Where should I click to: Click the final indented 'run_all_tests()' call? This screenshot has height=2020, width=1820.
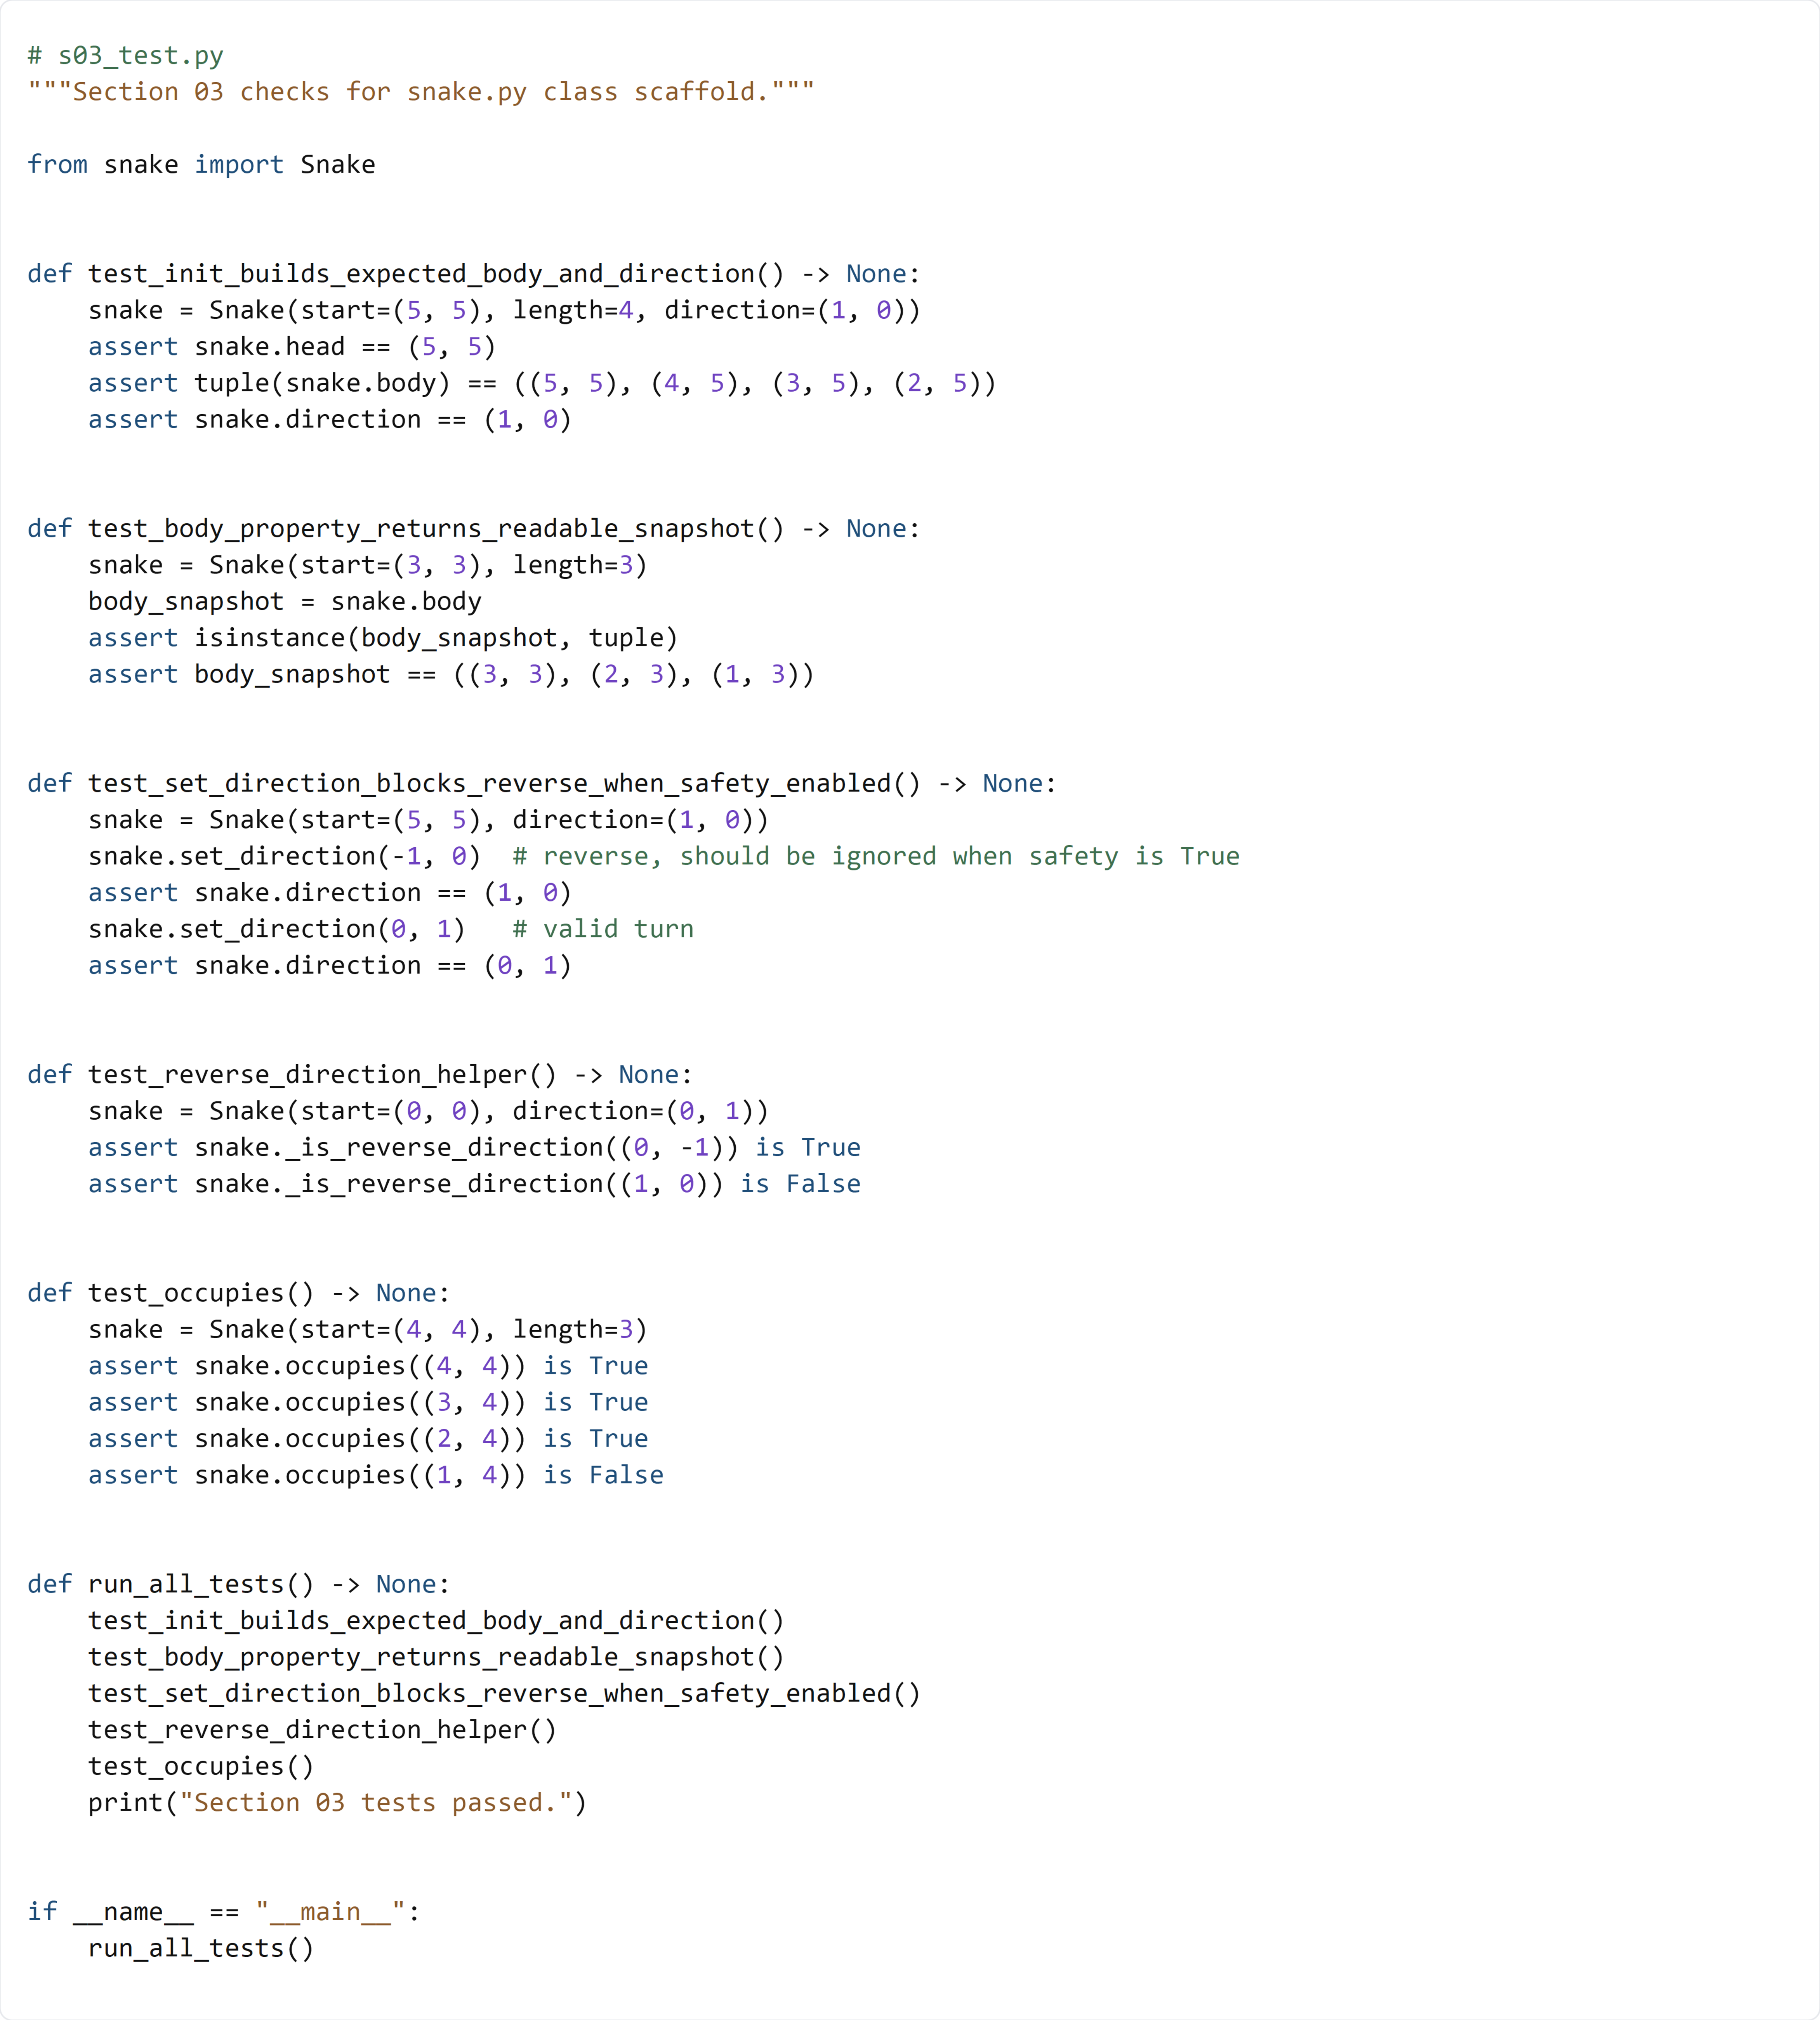pyautogui.click(x=201, y=1948)
